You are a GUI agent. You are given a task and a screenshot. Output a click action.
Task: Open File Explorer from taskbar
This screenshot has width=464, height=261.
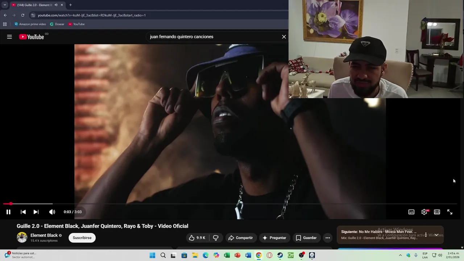coord(195,255)
